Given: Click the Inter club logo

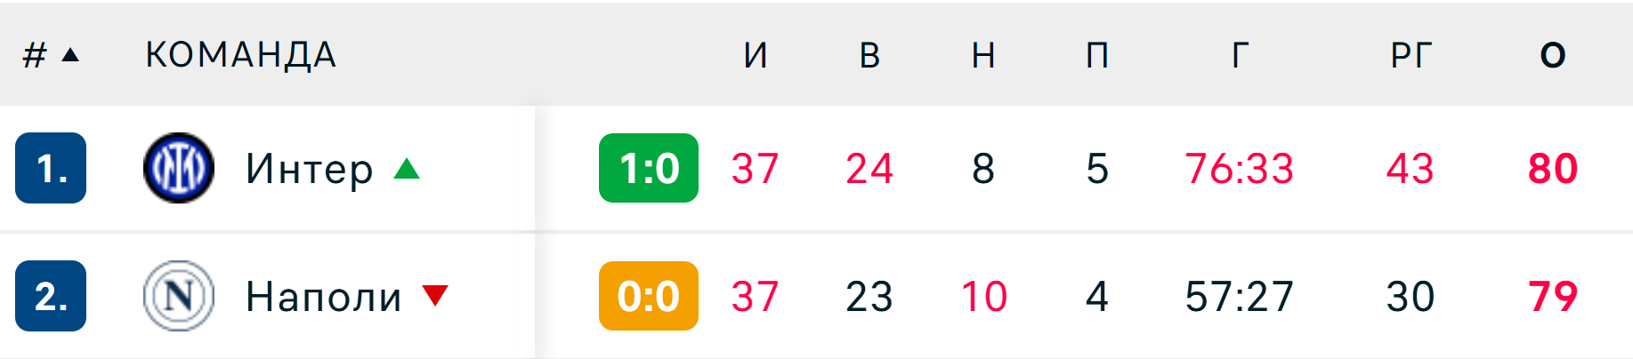Looking at the screenshot, I should (x=179, y=168).
